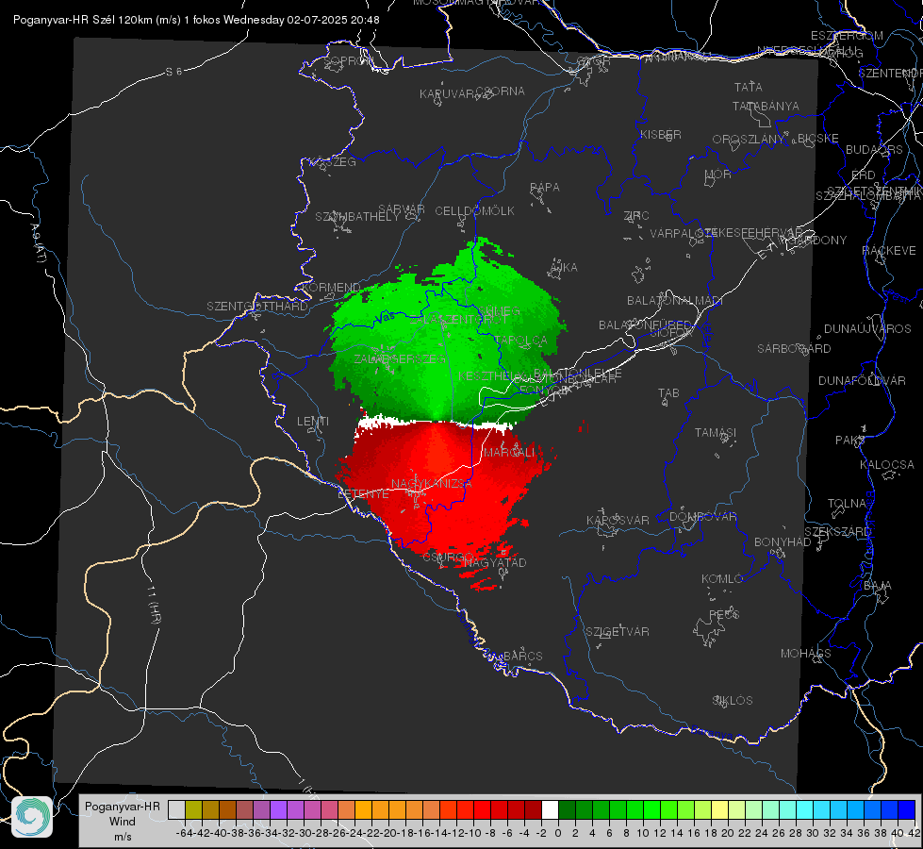Click the TOLNA town label
This screenshot has width=923, height=849.
847,504
